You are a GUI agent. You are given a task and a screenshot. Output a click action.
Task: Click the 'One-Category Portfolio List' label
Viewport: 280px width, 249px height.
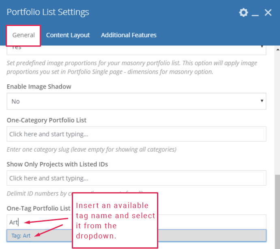pyautogui.click(x=47, y=120)
